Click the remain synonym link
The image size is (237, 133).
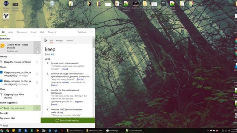pyautogui.click(x=65, y=82)
